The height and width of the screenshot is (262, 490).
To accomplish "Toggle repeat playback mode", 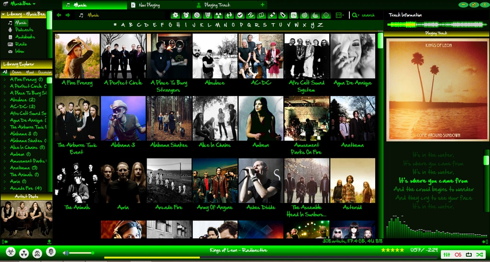I will click(469, 254).
